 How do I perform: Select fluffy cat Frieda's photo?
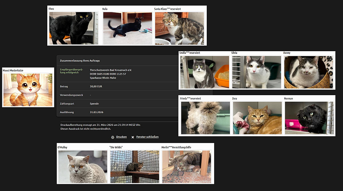pyautogui.click(x=205, y=118)
